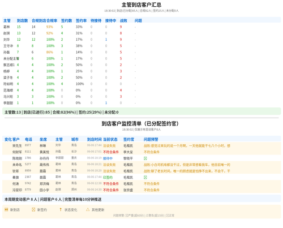Click the signer name 黎晓平
The image size is (283, 228).
tap(128, 158)
